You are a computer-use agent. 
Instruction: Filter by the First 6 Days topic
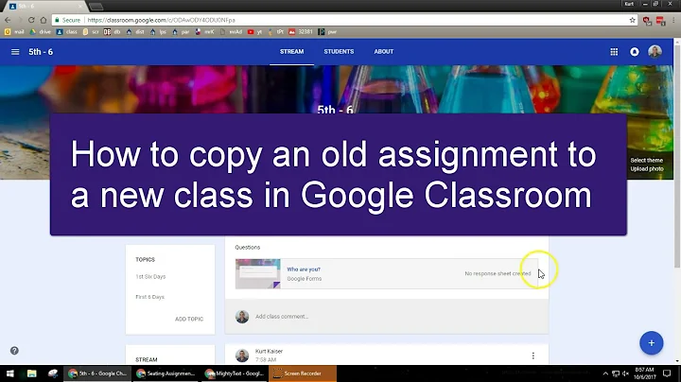[x=149, y=297]
